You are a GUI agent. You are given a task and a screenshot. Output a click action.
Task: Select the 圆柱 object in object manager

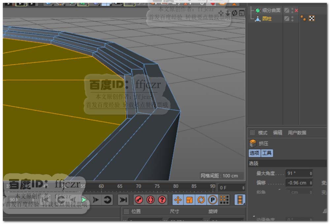(267, 19)
